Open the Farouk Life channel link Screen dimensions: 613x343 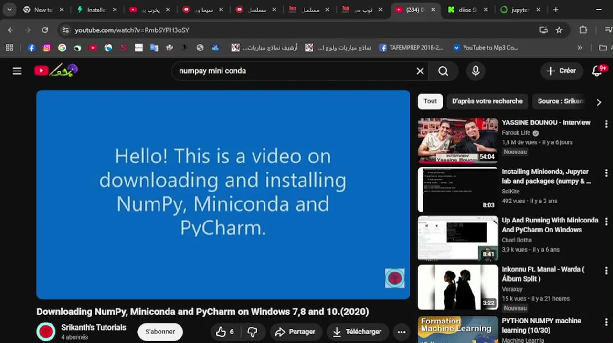516,133
